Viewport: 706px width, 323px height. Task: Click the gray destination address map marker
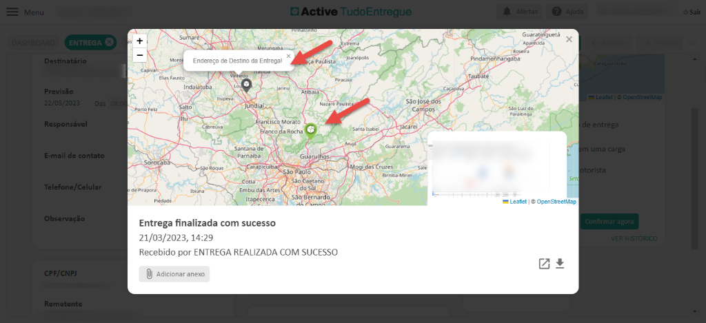click(x=247, y=85)
